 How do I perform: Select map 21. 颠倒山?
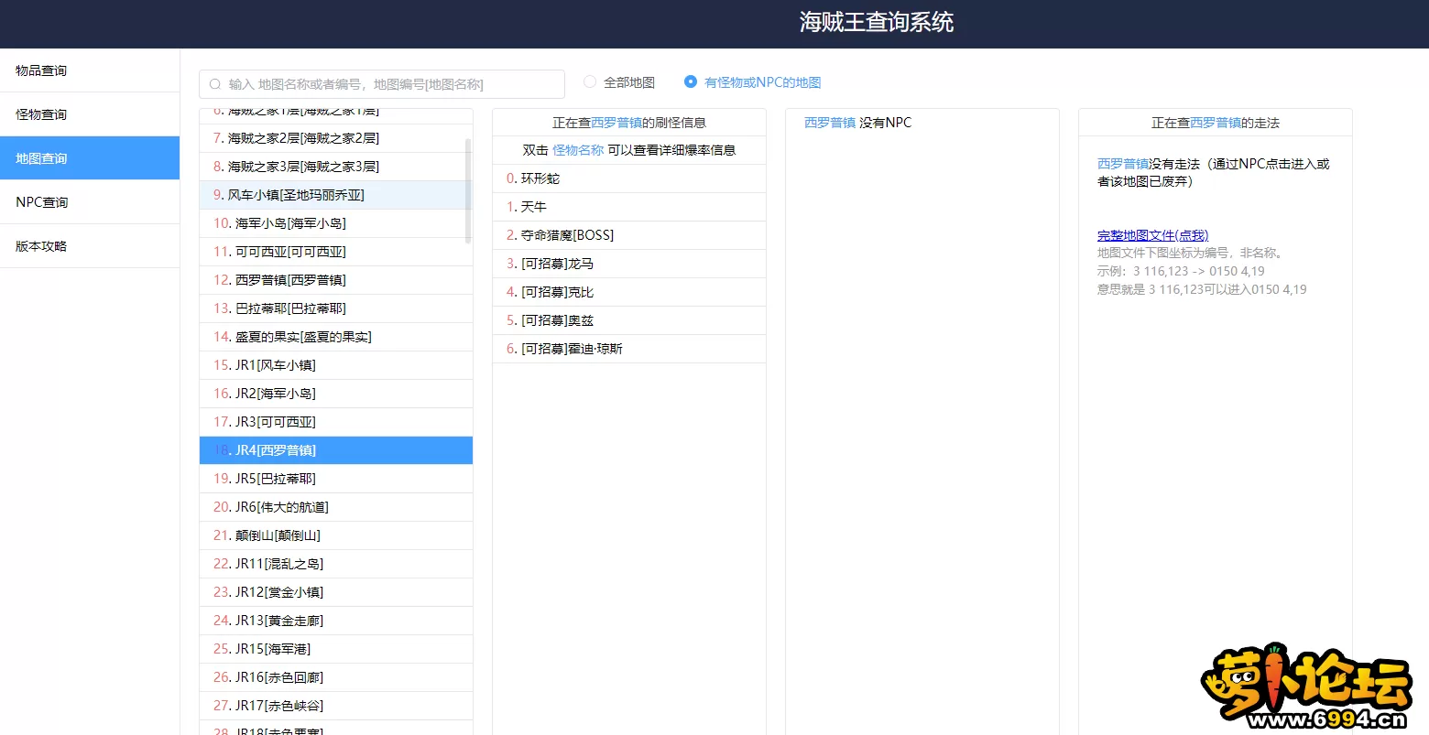pos(336,535)
